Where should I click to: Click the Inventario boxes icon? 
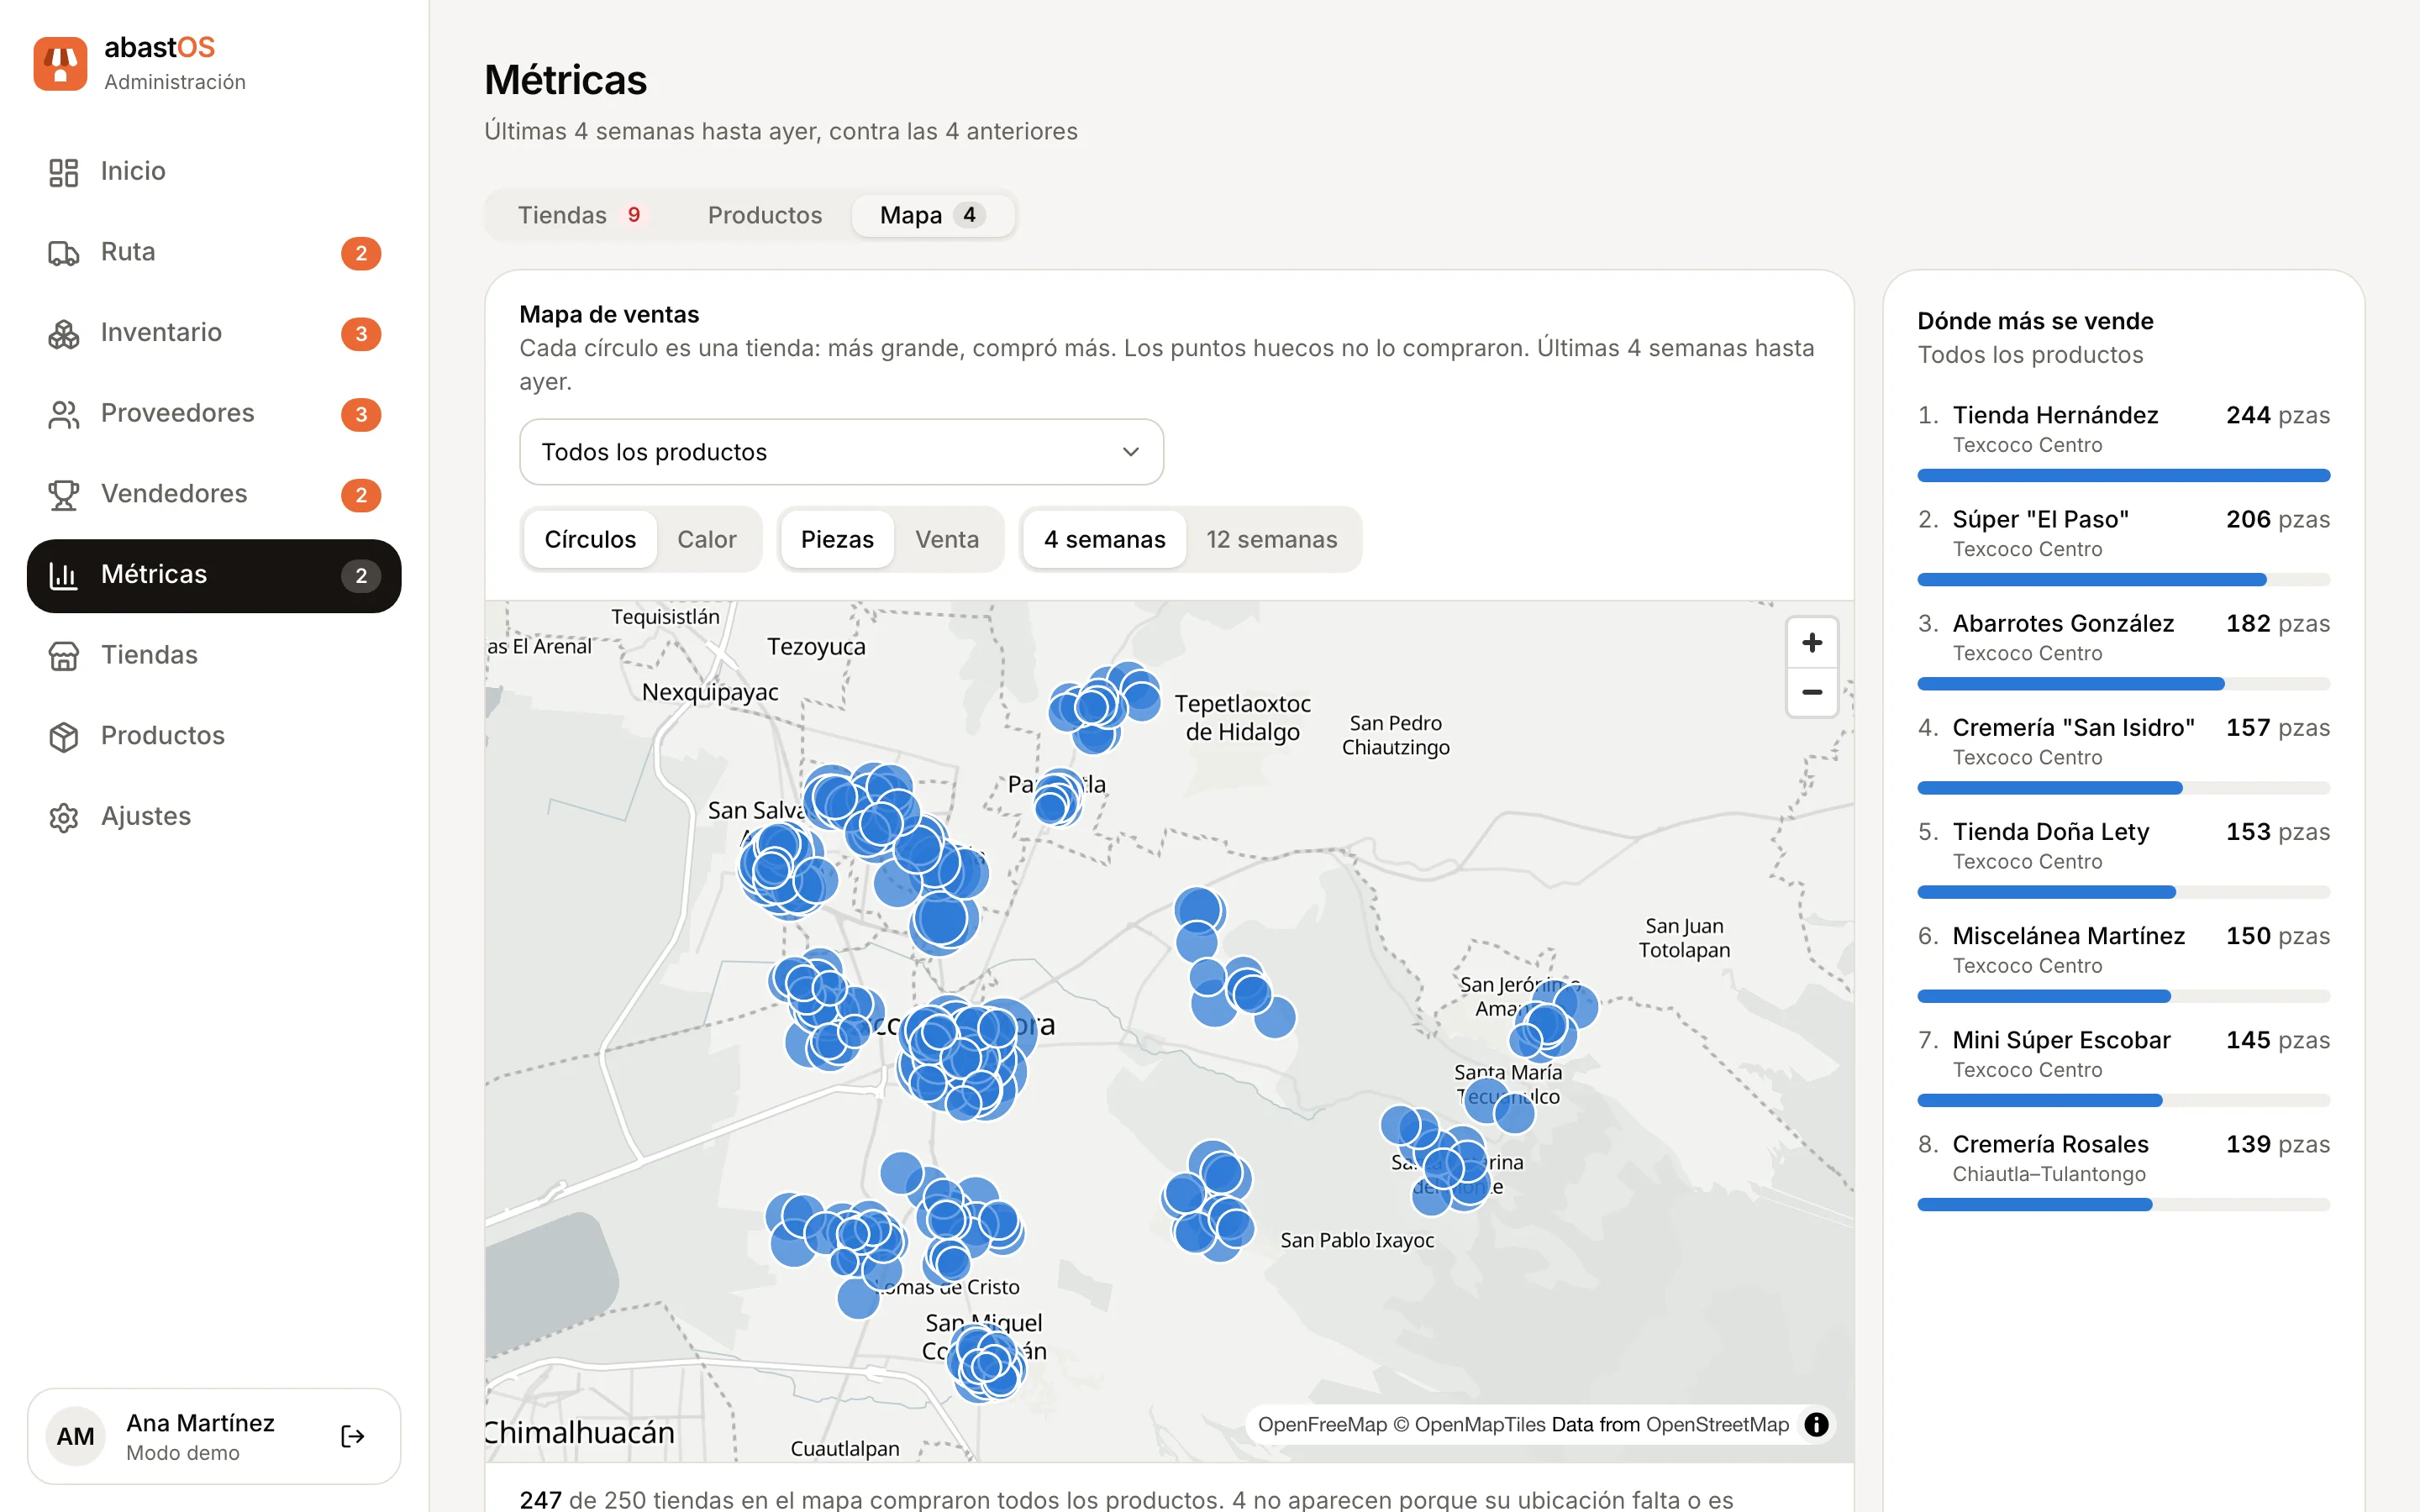point(63,333)
